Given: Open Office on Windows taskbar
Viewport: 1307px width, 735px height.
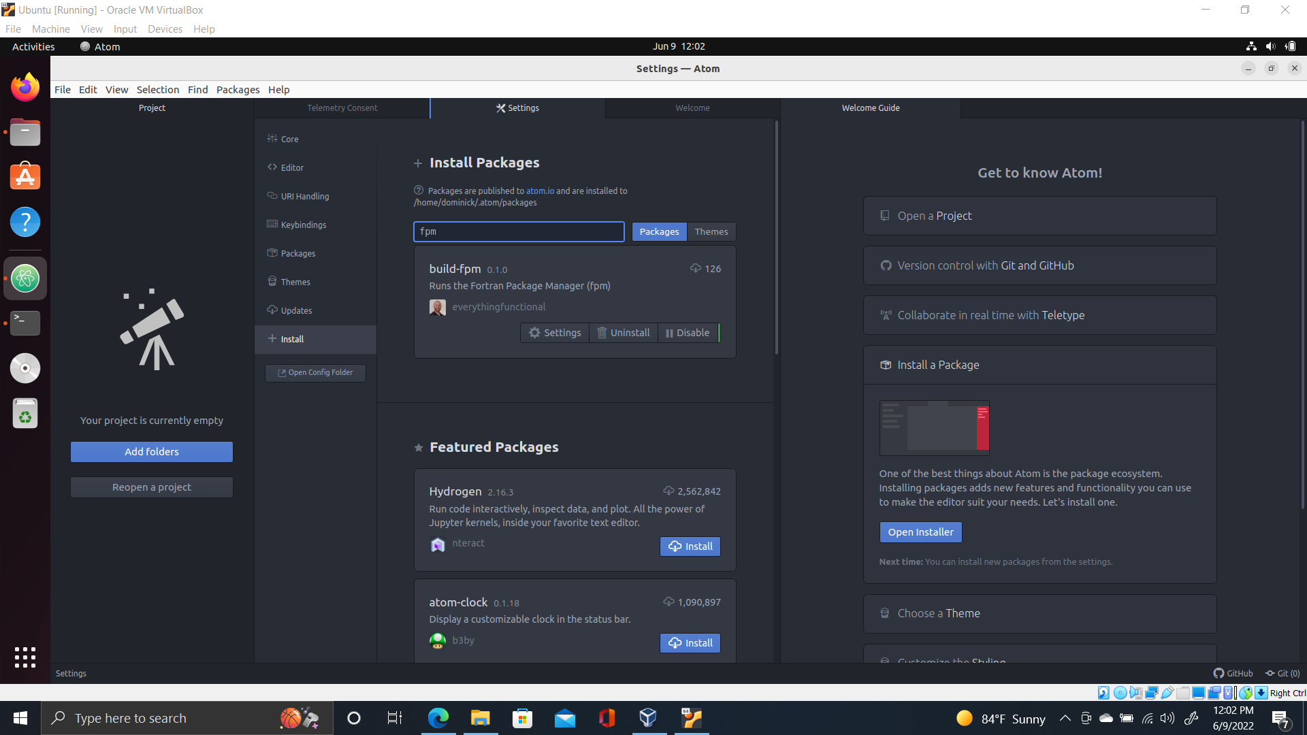Looking at the screenshot, I should click(x=607, y=718).
